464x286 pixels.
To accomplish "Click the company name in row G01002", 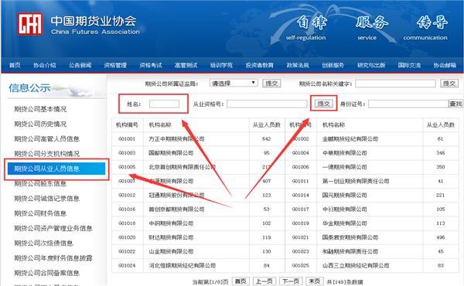I will [x=350, y=138].
